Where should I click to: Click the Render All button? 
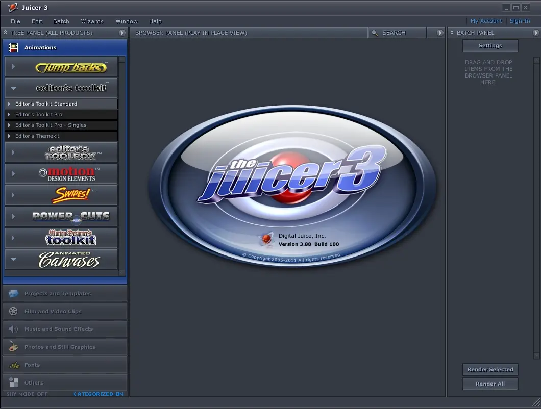[x=490, y=384]
